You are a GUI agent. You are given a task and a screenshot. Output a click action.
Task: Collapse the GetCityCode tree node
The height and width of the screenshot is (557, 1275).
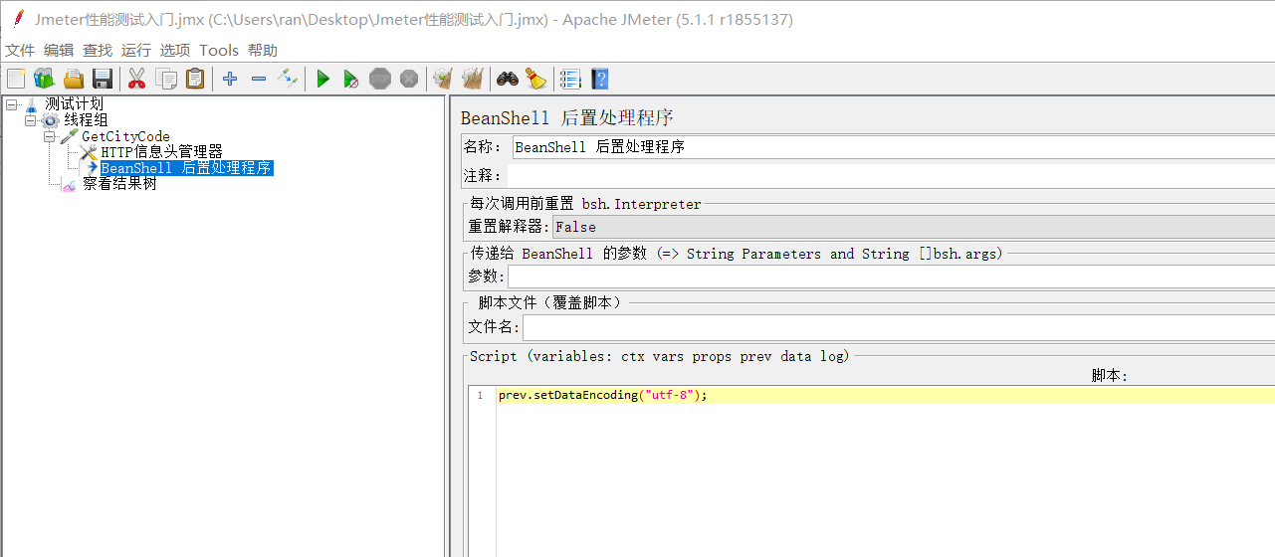pyautogui.click(x=49, y=136)
